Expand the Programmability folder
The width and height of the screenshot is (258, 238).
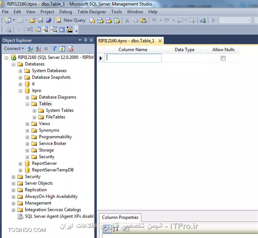[x=27, y=137]
